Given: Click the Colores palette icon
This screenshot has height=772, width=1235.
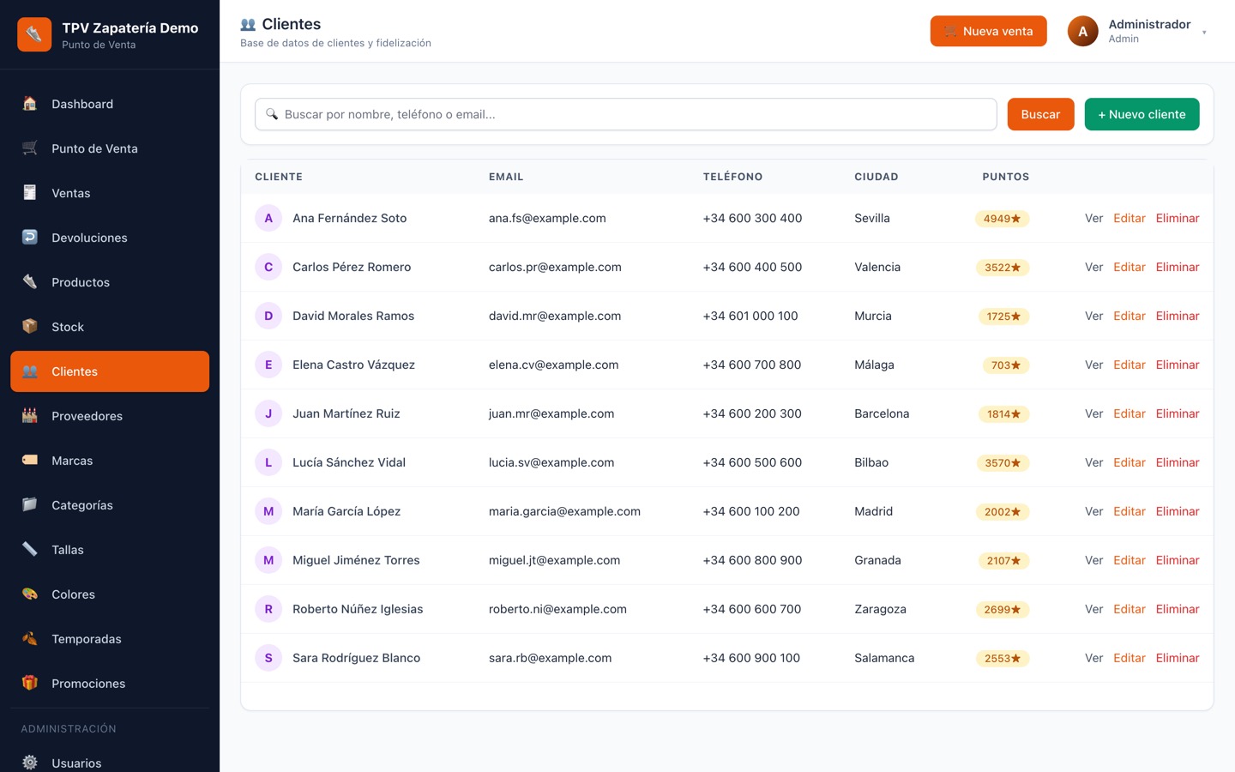Looking at the screenshot, I should click(x=30, y=594).
